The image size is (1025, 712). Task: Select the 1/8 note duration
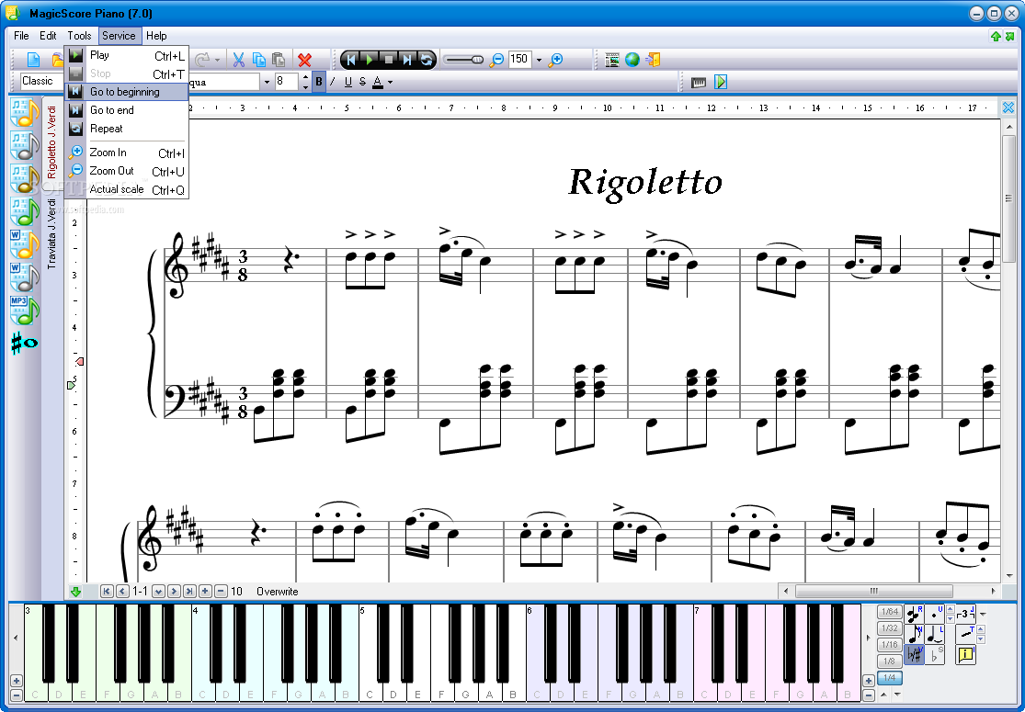pos(889,661)
